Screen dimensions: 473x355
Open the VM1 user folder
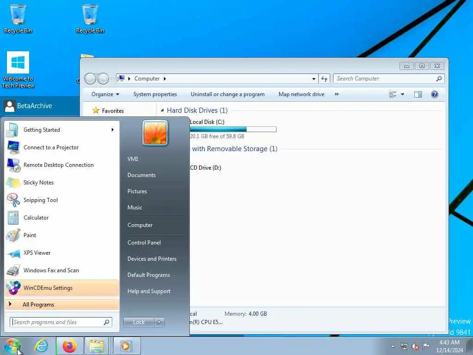pos(133,159)
